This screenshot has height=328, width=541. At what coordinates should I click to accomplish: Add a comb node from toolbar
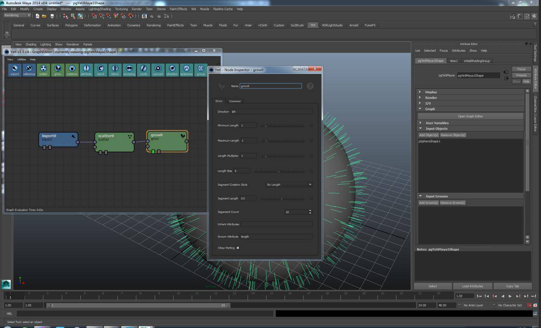coord(143,69)
